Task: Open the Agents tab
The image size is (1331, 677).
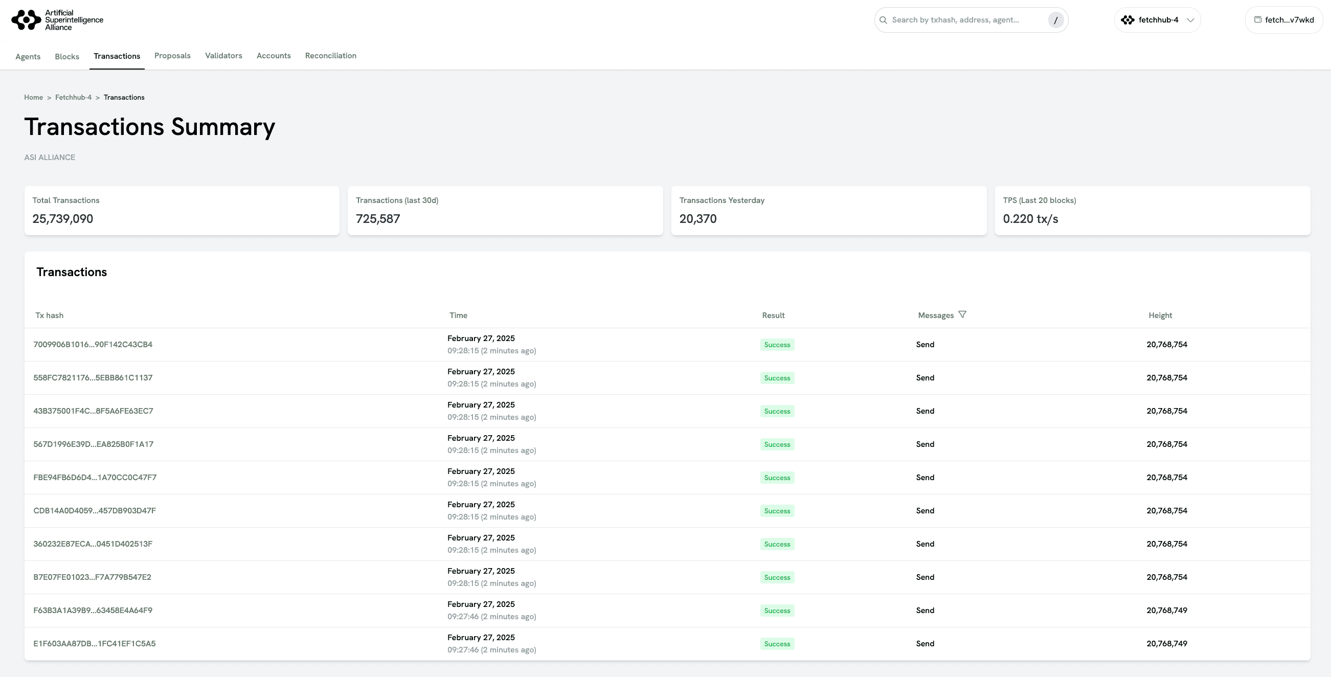Action: tap(28, 56)
